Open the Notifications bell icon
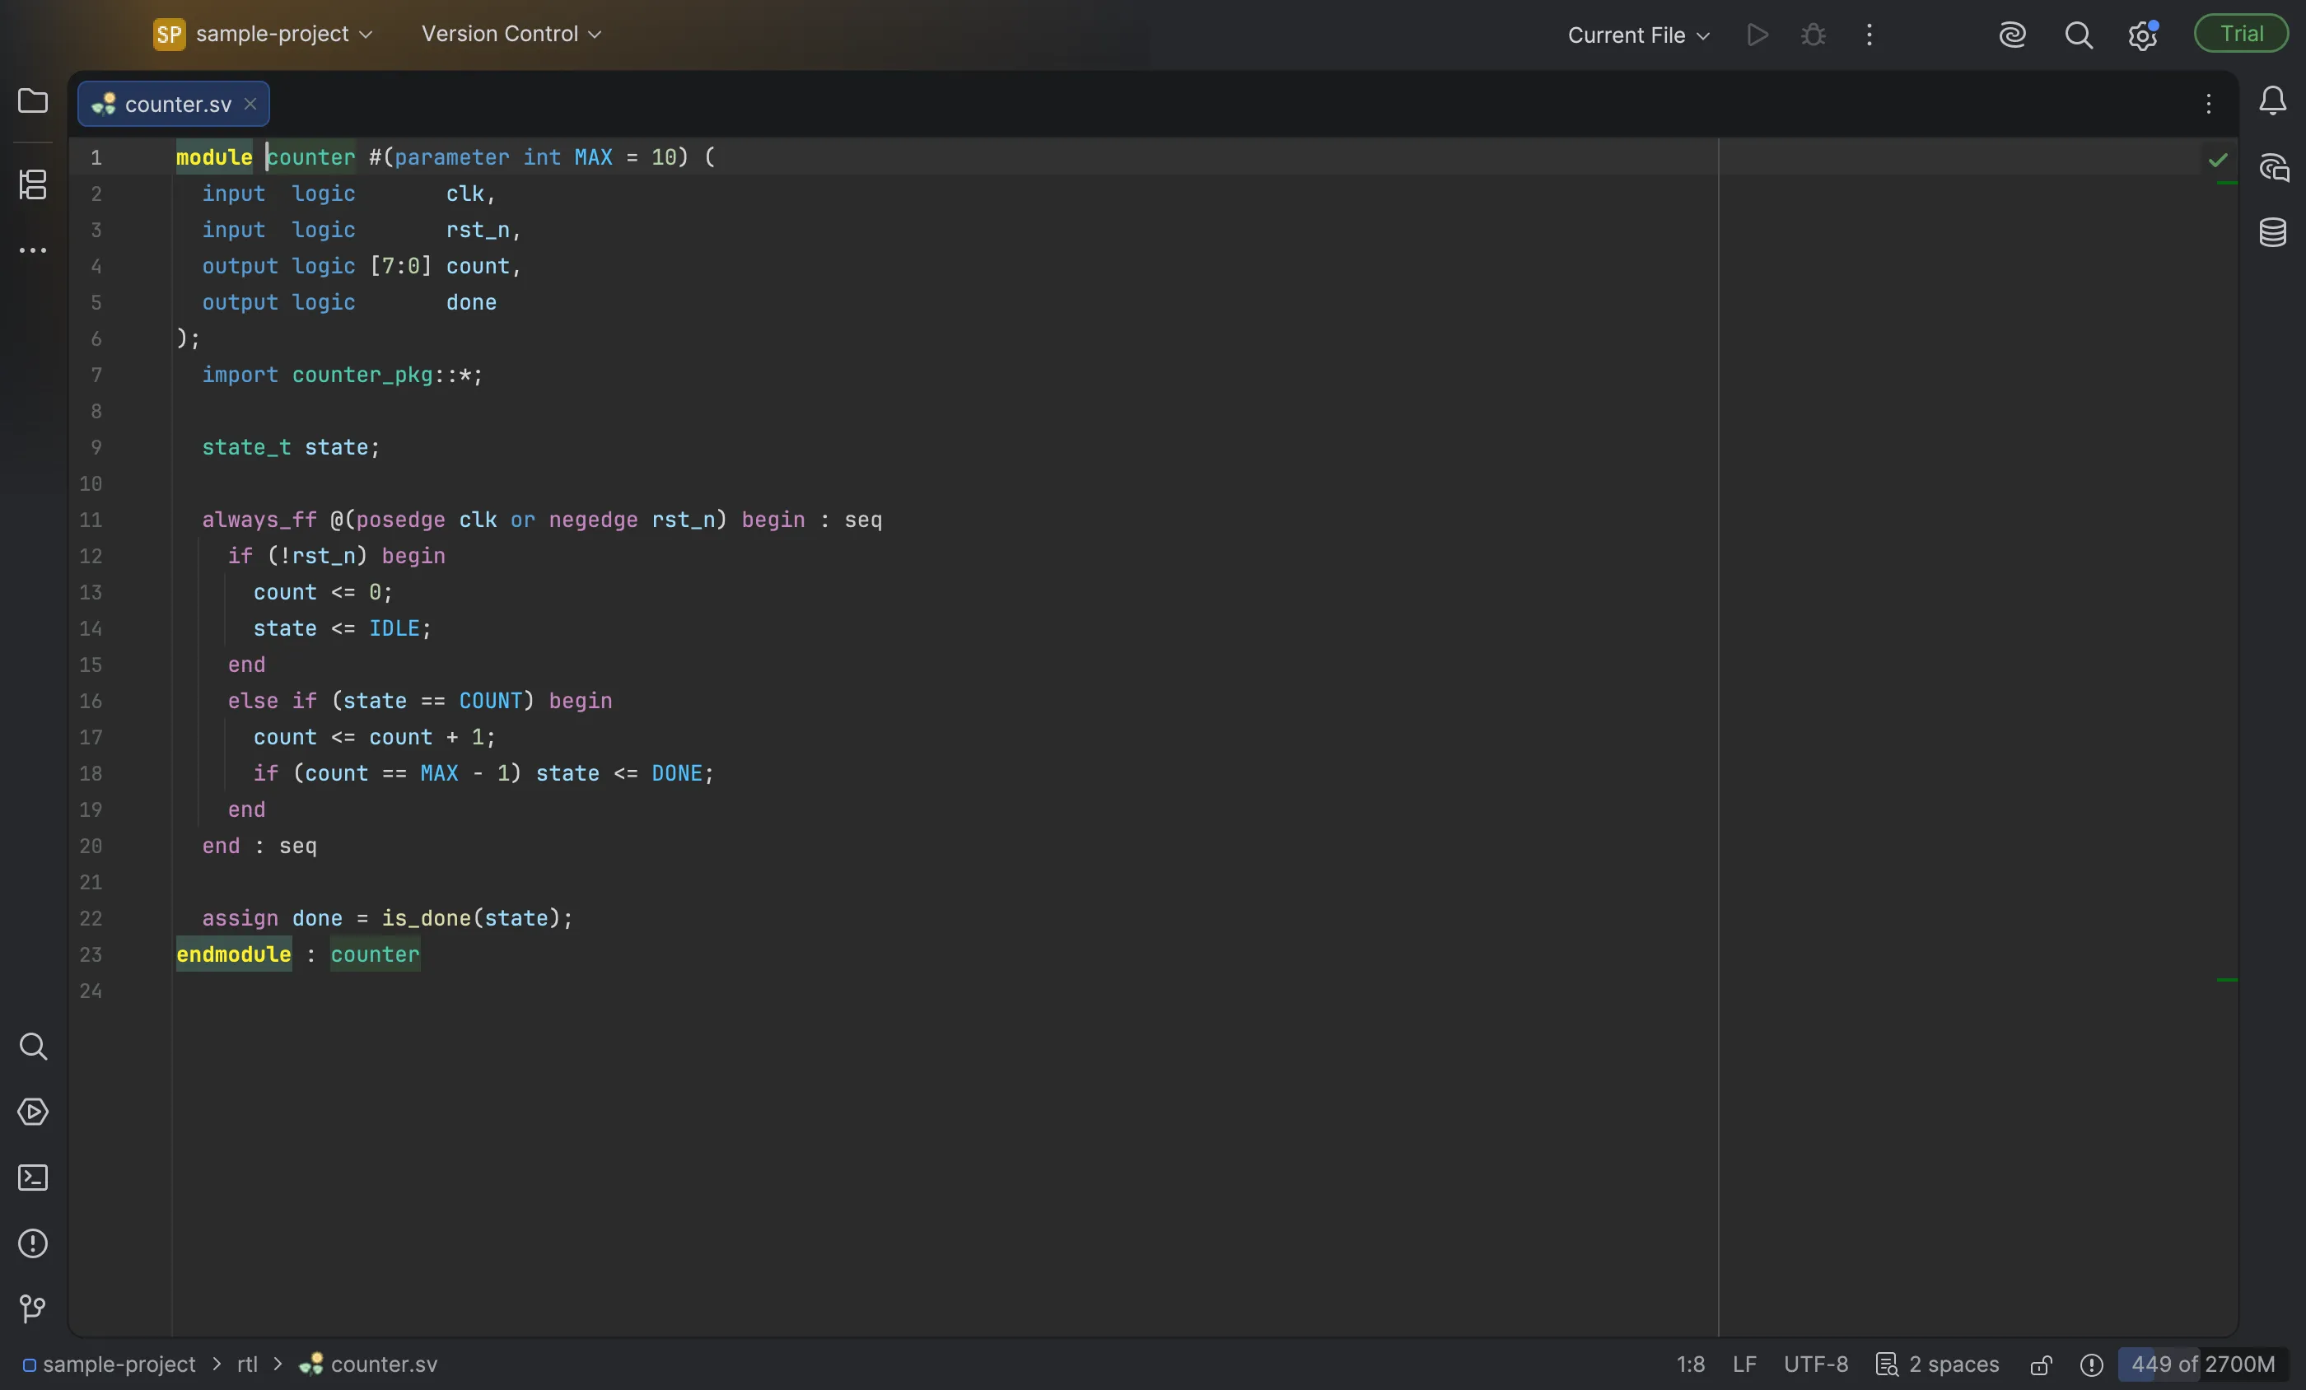 (x=2272, y=100)
